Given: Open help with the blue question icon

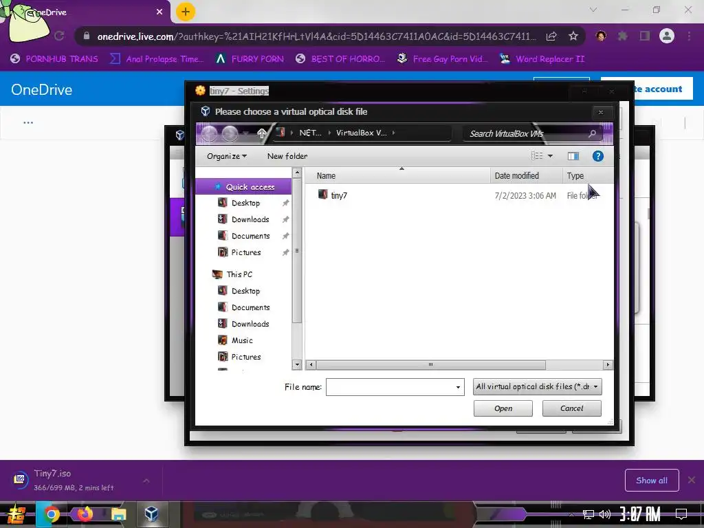Looking at the screenshot, I should click(x=597, y=156).
